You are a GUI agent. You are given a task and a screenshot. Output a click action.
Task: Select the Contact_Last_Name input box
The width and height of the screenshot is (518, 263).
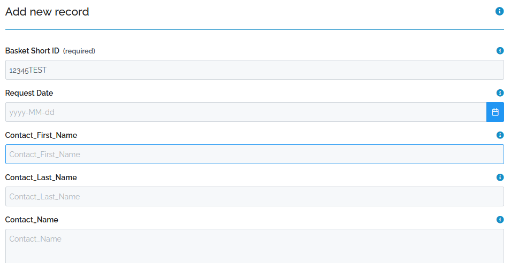(254, 197)
